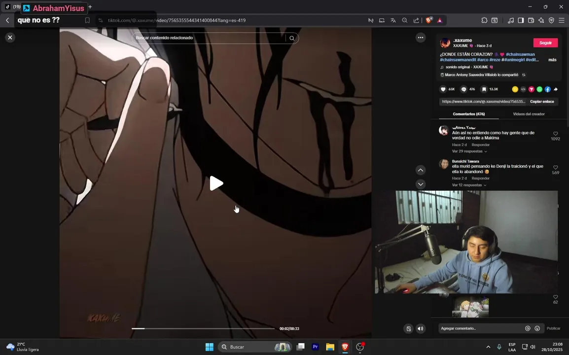Click the @ mention icon
569x355 pixels.
point(528,328)
